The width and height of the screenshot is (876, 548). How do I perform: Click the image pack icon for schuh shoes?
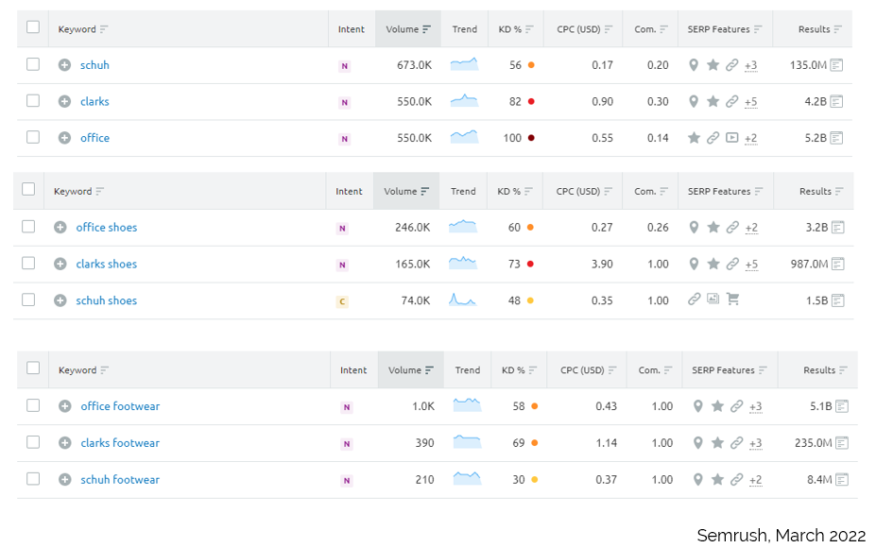click(x=713, y=299)
